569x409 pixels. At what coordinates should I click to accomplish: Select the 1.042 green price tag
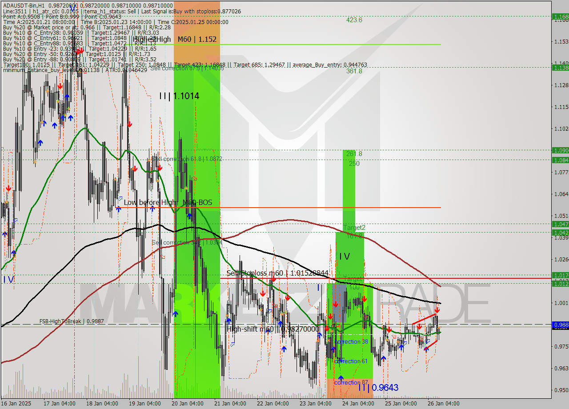coord(560,233)
